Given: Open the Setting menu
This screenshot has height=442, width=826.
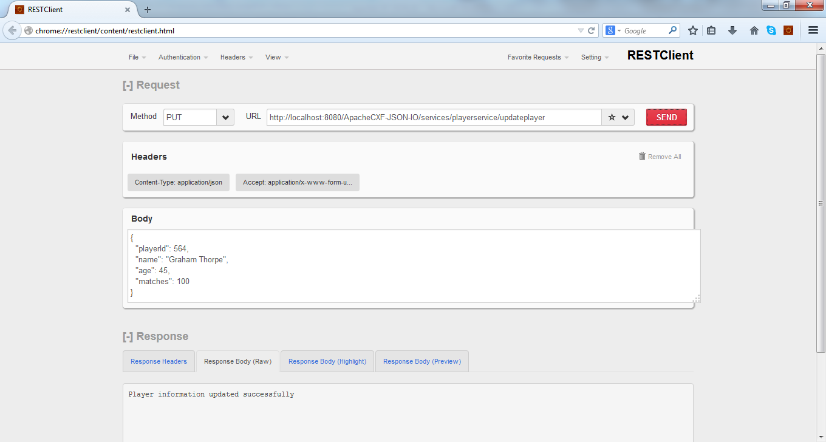Looking at the screenshot, I should (595, 57).
